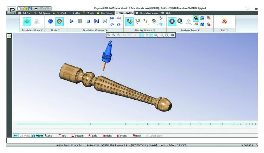The image size is (264, 153).
Task: Toggle highlighted tool display option with yellow star
Action: 129,21
